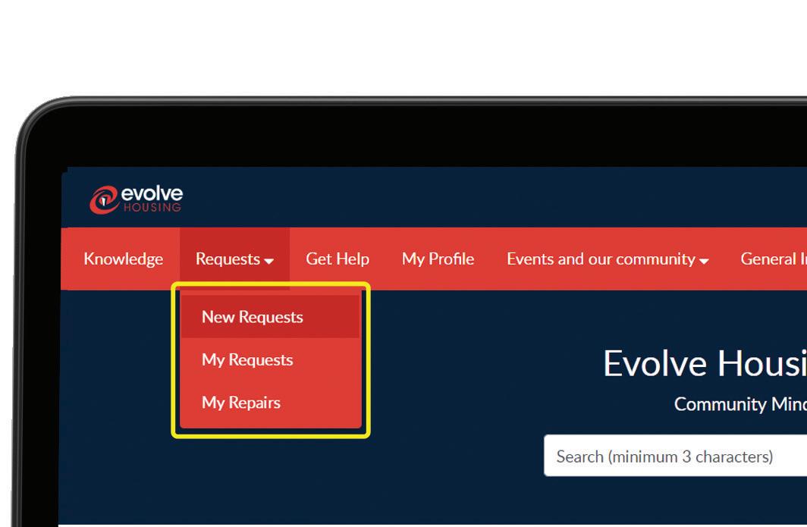Click the Evolve Housing logo

(136, 199)
